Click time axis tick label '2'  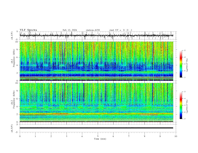coord(51,136)
